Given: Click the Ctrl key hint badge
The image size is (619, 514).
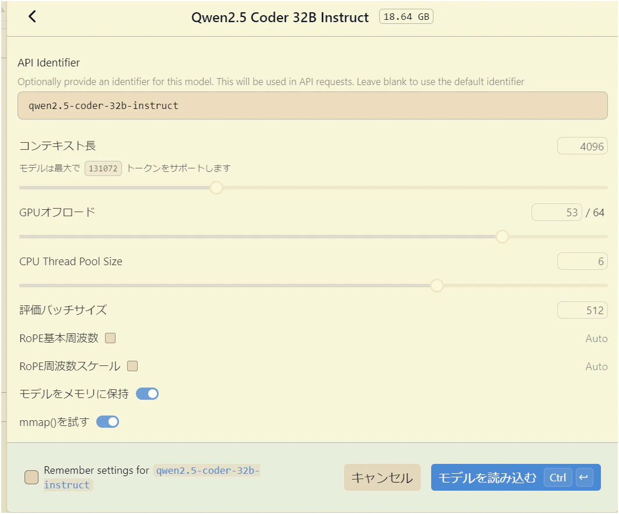Looking at the screenshot, I should coord(558,478).
